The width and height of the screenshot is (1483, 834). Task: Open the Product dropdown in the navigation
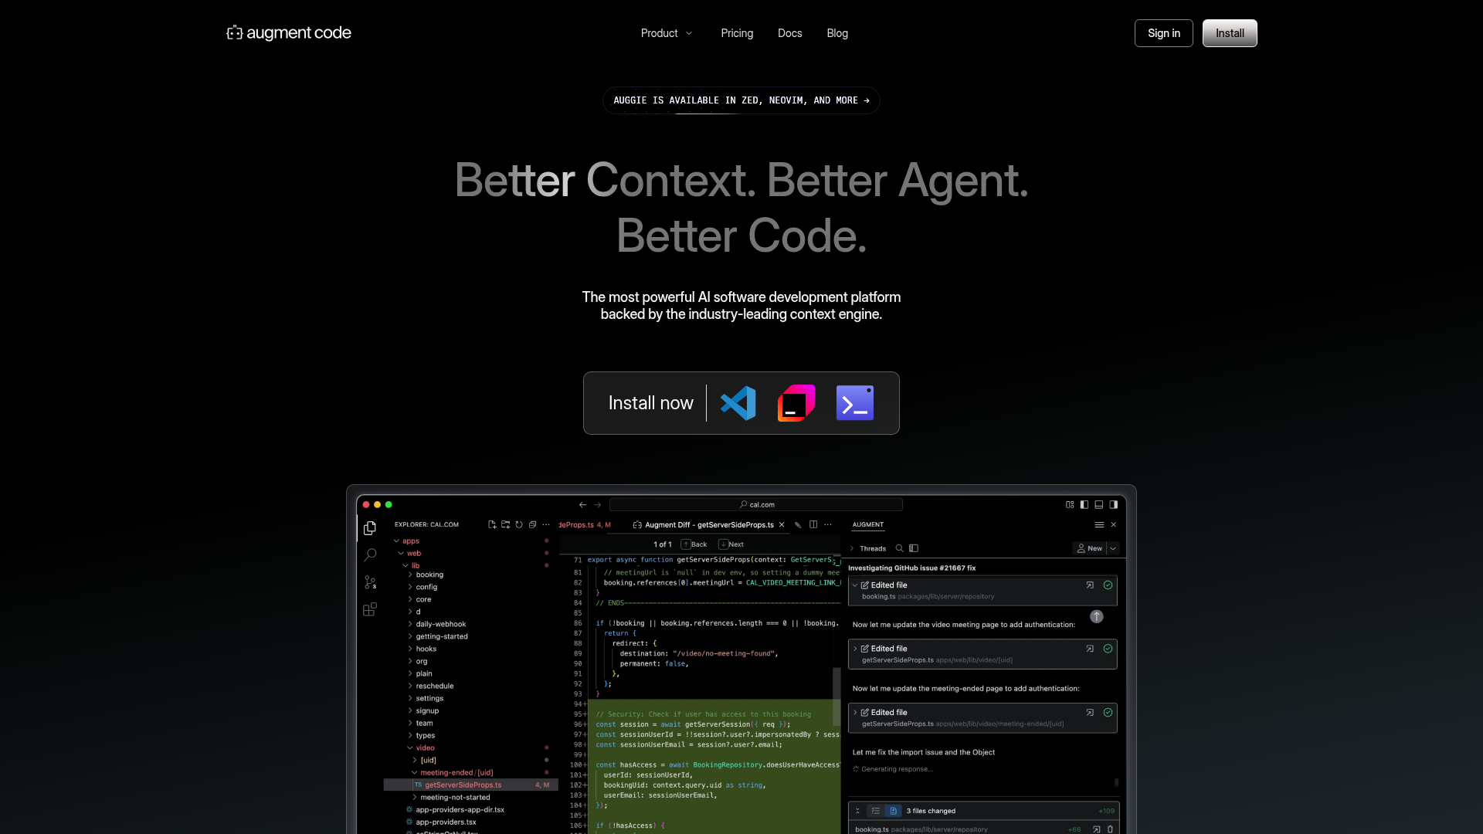pyautogui.click(x=666, y=33)
